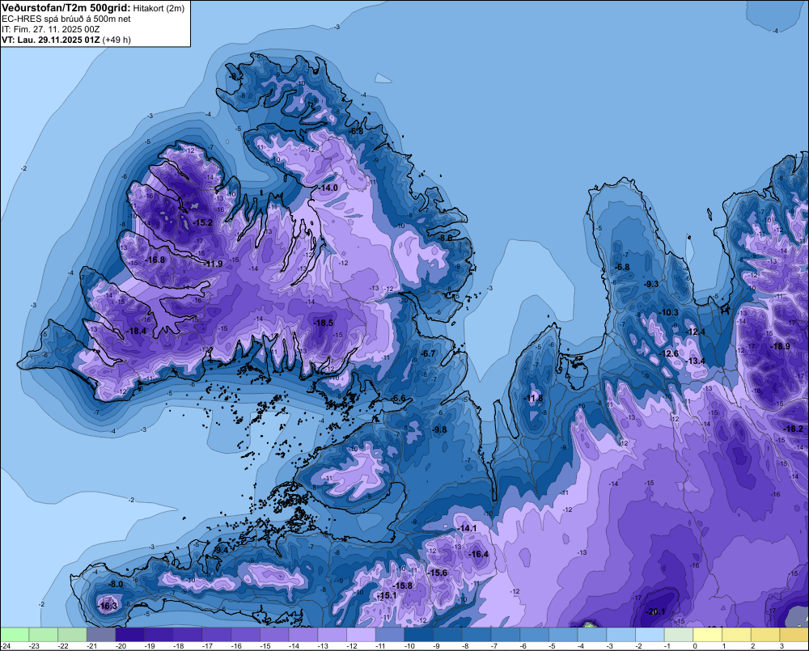Click the legend swatch above the -11 label

pos(390,634)
